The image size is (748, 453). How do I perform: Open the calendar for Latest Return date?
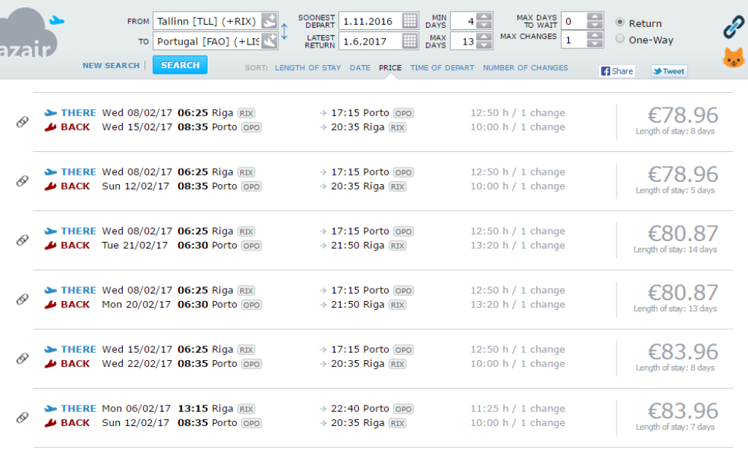click(x=411, y=41)
